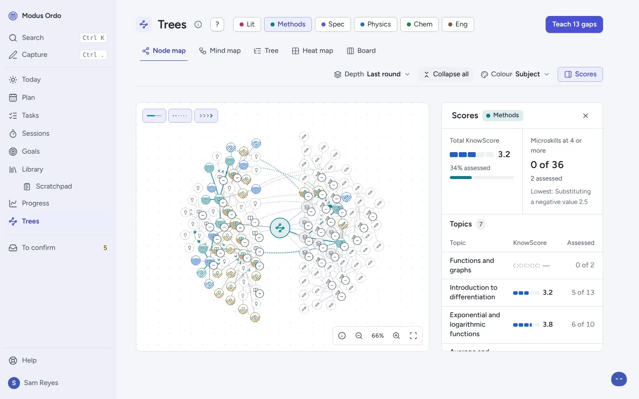Zoom in the node map
The width and height of the screenshot is (639, 399).
tap(396, 336)
